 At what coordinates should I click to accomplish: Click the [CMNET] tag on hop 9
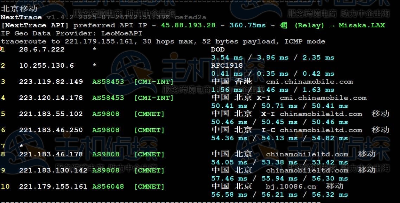click(x=149, y=170)
